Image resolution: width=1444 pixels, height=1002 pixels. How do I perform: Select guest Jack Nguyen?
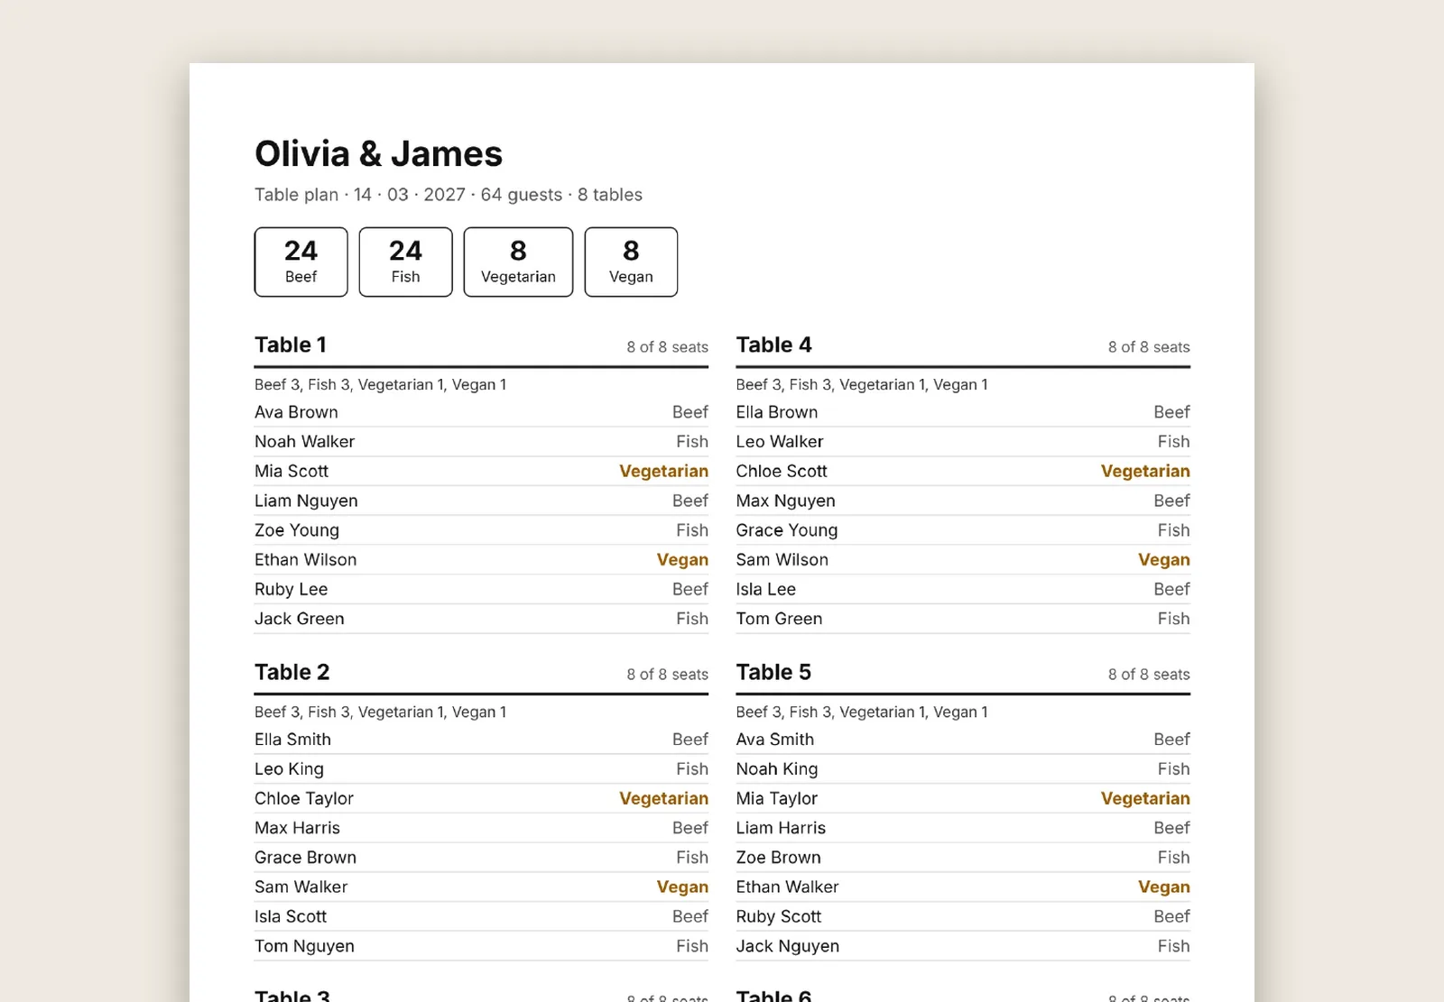[x=787, y=946]
